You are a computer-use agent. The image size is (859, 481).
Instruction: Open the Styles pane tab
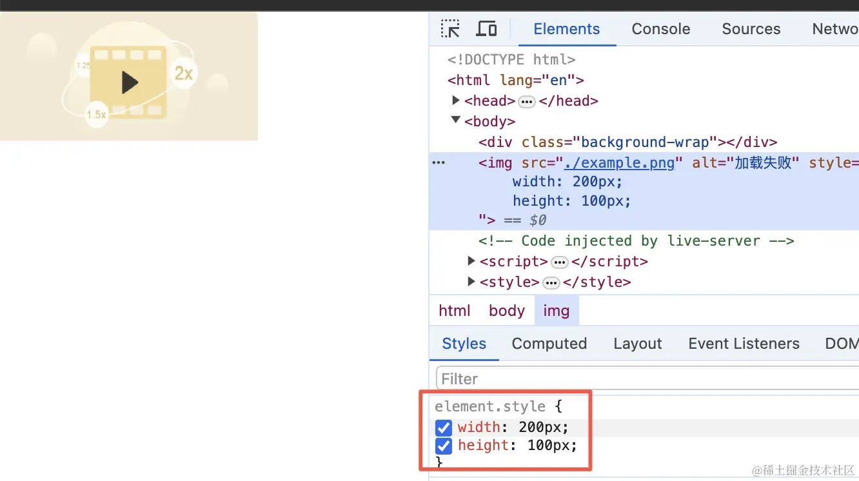tap(464, 344)
